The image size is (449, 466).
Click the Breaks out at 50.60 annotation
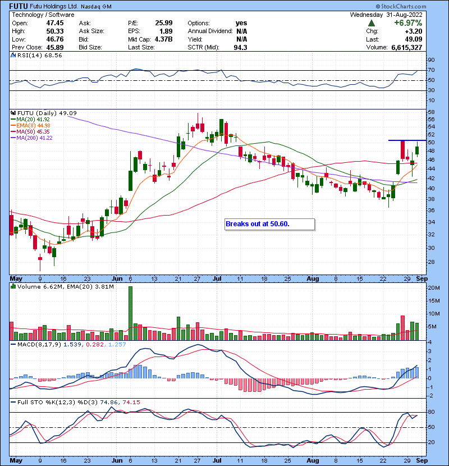(269, 224)
